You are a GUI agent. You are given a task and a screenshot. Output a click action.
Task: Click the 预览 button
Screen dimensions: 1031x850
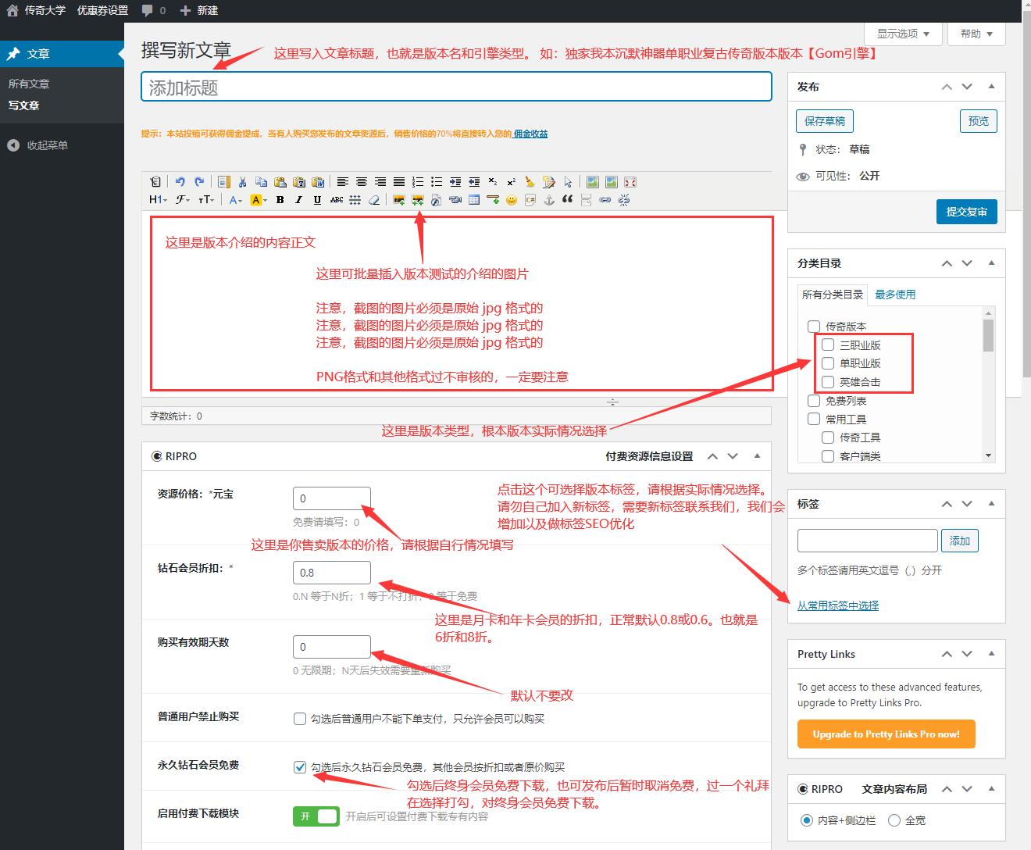click(x=978, y=121)
